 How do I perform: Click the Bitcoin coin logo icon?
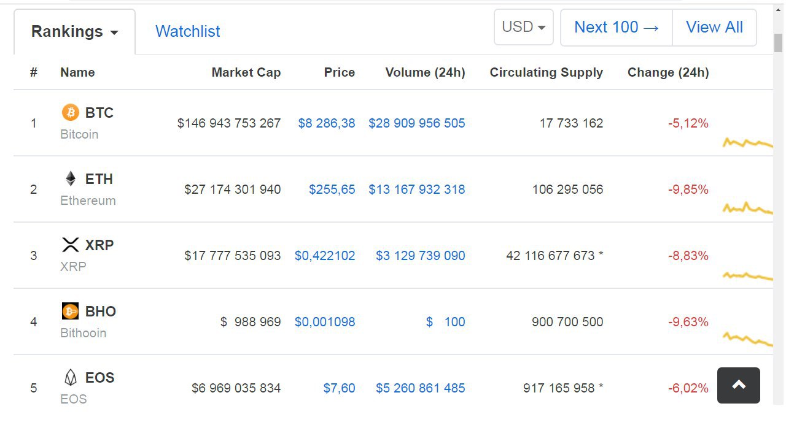[x=71, y=112]
